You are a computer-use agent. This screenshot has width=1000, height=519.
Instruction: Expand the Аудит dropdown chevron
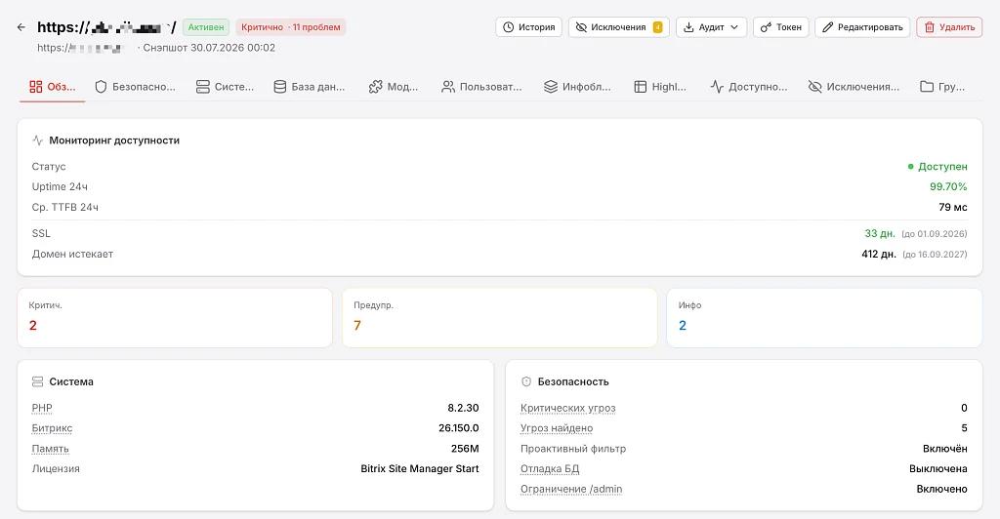coord(734,27)
